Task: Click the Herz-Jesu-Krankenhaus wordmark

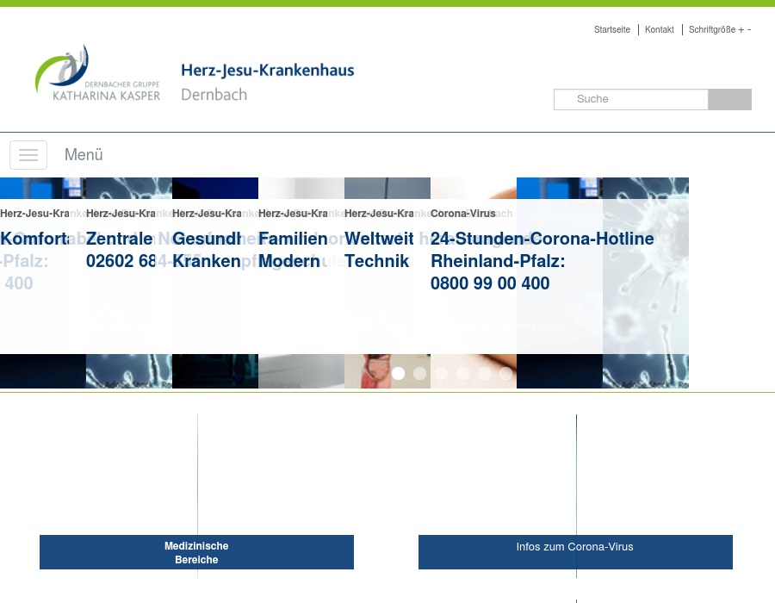Action: point(267,73)
